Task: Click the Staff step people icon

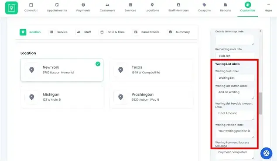Action: pyautogui.click(x=79, y=32)
